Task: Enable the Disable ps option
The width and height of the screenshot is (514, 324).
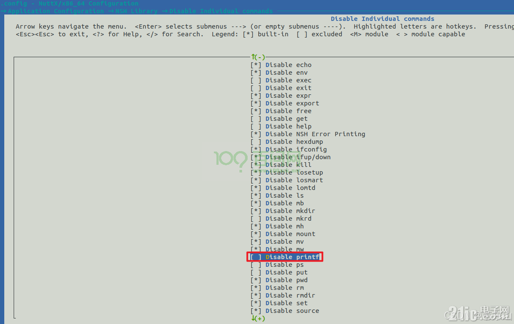Action: 277,265
